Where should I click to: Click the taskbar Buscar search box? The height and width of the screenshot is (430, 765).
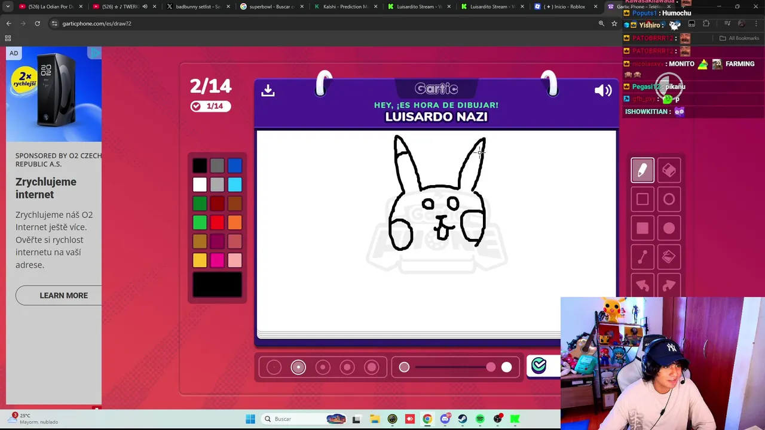tap(305, 419)
